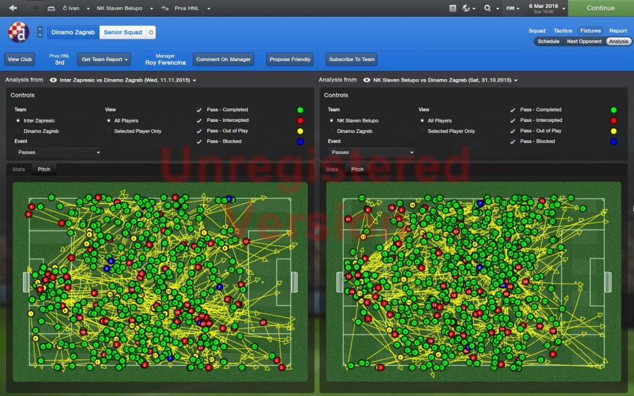Choose Selected Player Only in right panel
Viewport: 634px width, 396px height.
422,131
